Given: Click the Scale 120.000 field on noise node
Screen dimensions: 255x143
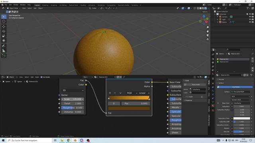Looking at the screenshot, I should 73,99.
